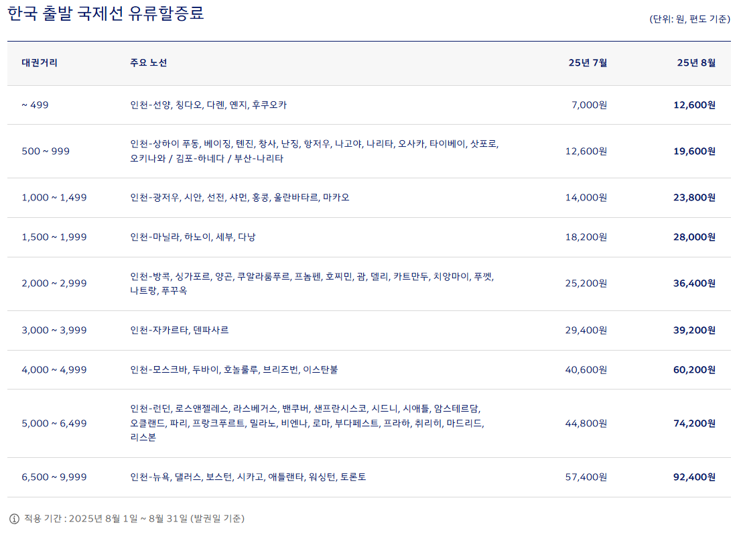This screenshot has width=741, height=539.
Task: Click route text starting 인천-상하이 푸동
Action: pos(315,151)
